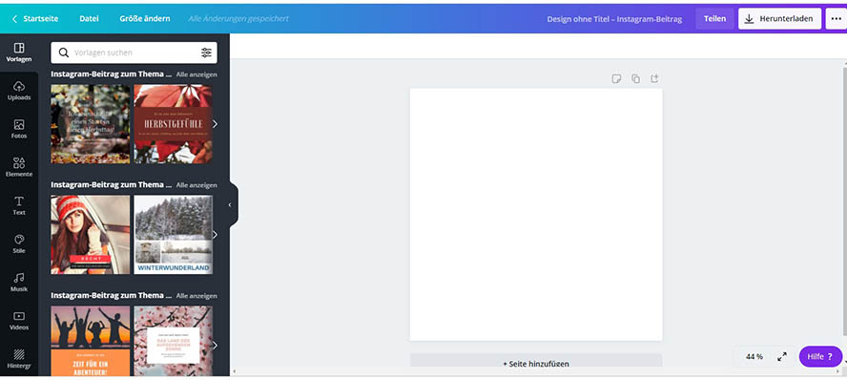The width and height of the screenshot is (847, 380).
Task: Open the Datei menu
Action: (89, 18)
